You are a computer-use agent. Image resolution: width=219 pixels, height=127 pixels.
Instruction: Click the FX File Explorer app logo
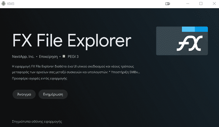click(182, 41)
